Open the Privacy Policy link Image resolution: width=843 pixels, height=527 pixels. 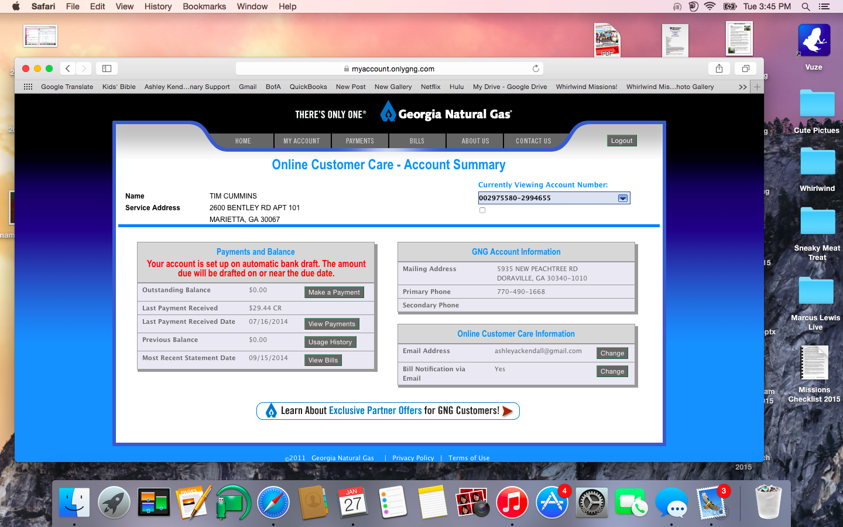coord(413,458)
